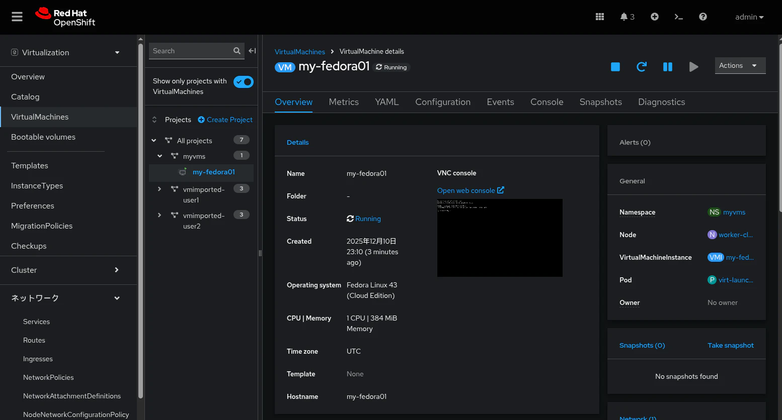Expand the vmimported-user1 project

(160, 189)
